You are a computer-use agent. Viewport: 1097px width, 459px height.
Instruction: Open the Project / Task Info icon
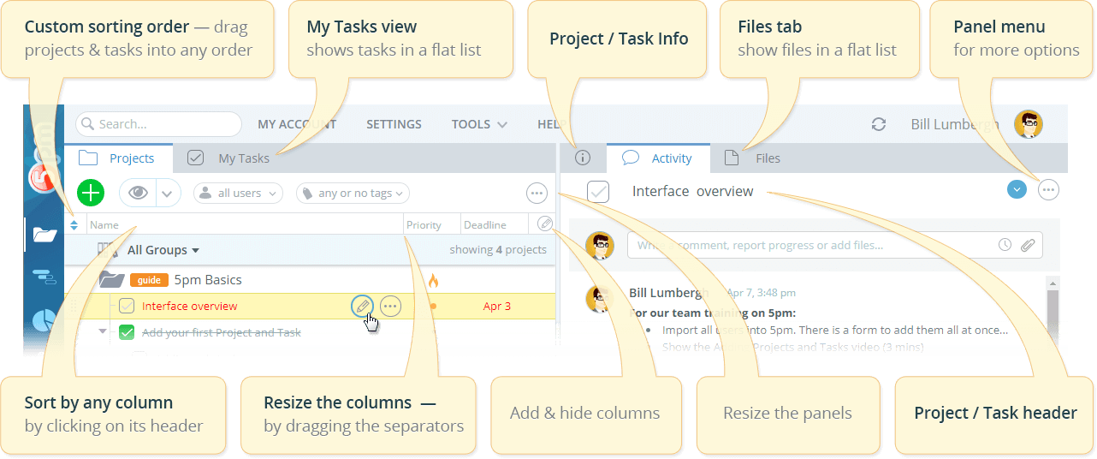tap(583, 158)
